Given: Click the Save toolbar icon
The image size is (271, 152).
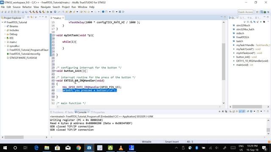Looking at the screenshot, I should (23, 12).
